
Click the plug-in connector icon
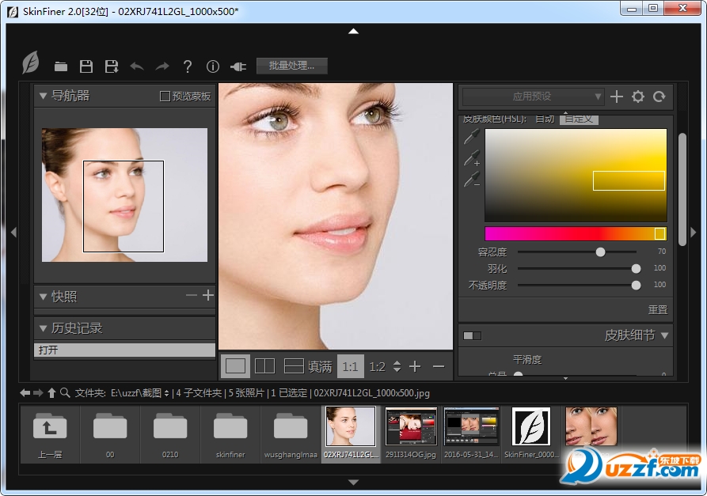(238, 66)
